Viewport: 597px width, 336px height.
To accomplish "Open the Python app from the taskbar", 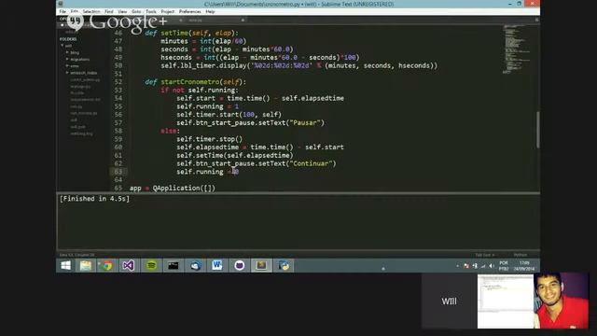I will coord(284,265).
